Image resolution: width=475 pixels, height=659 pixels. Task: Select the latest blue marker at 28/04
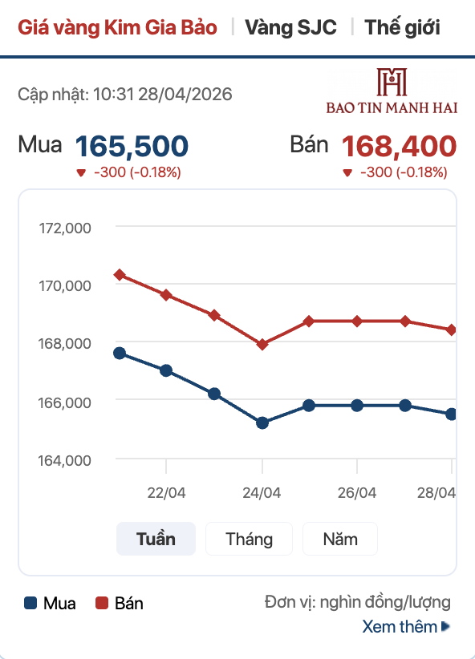tap(451, 414)
